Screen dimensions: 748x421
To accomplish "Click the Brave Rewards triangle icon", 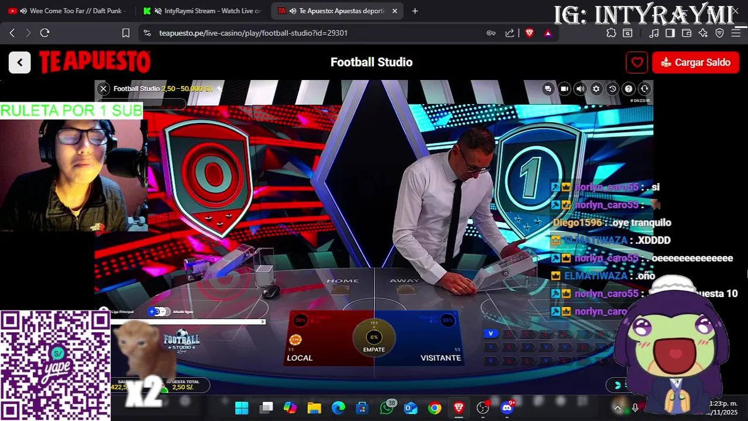I will [548, 33].
